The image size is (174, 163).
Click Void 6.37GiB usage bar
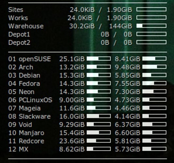point(154,124)
